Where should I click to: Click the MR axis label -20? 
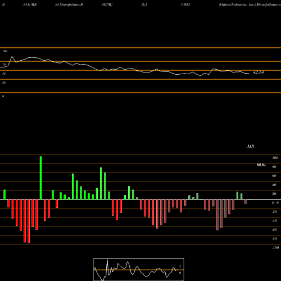click(x=274, y=212)
